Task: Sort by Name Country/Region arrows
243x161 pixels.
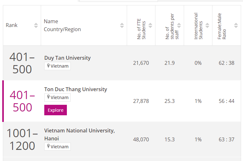Action: [x=122, y=25]
